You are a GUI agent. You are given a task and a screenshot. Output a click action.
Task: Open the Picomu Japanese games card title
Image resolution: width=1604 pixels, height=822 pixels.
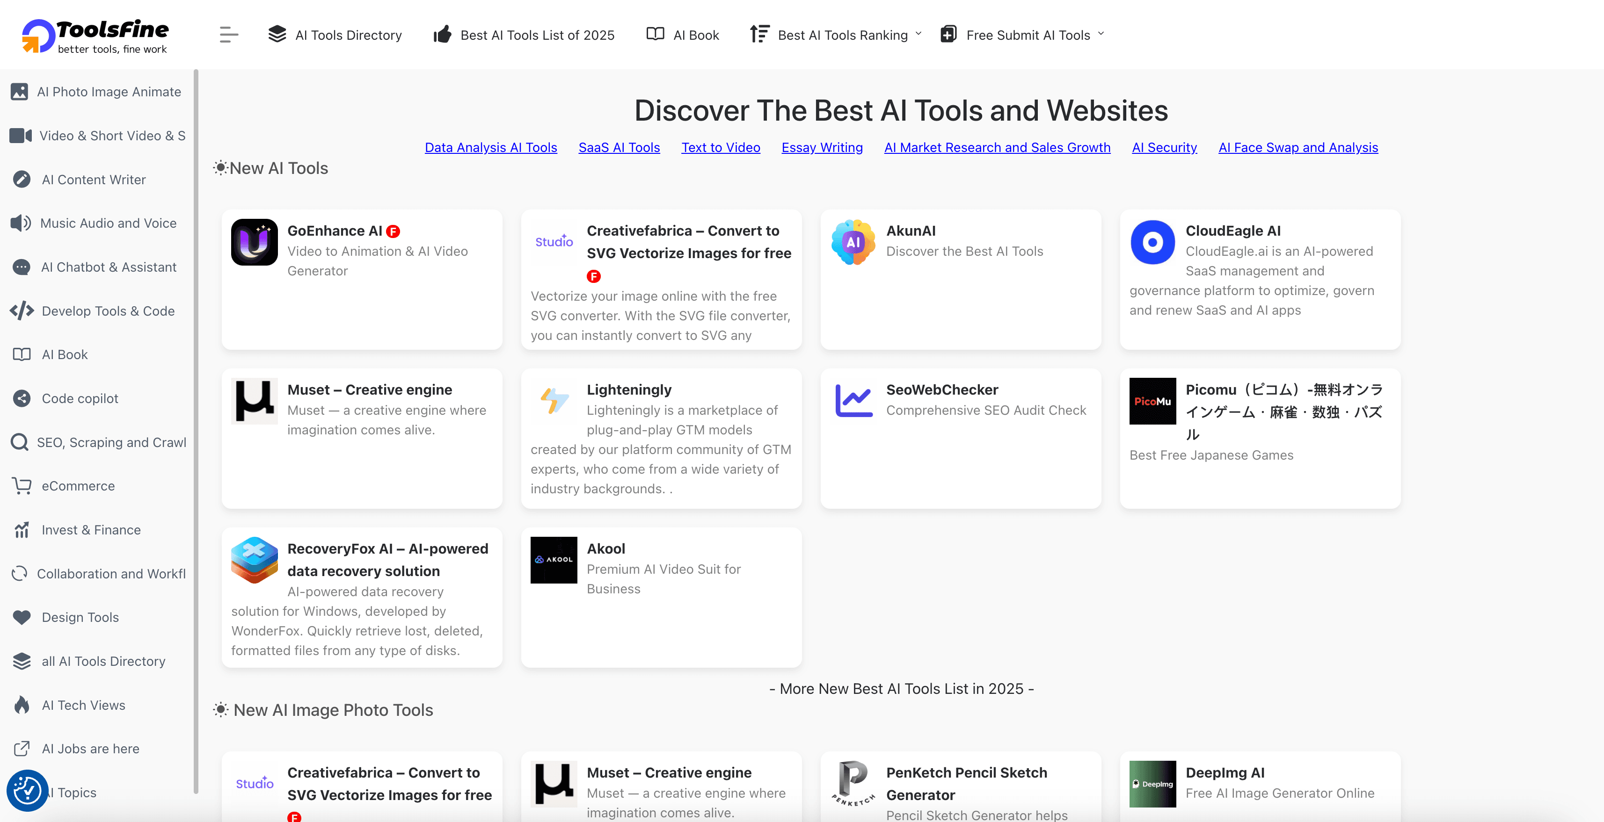pos(1284,412)
